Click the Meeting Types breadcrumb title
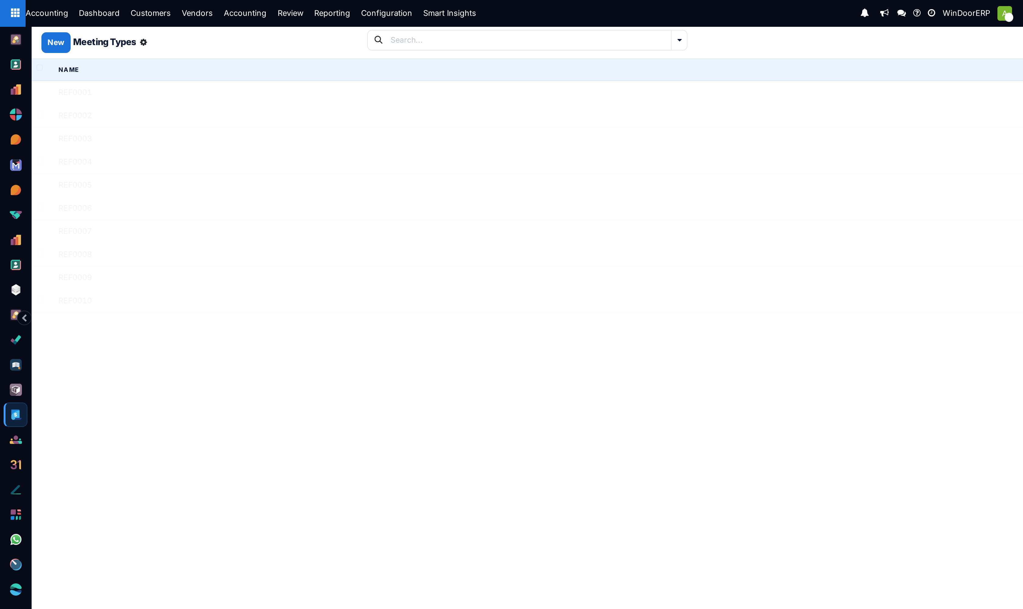Screen dimensions: 1023x609 pyautogui.click(x=104, y=42)
